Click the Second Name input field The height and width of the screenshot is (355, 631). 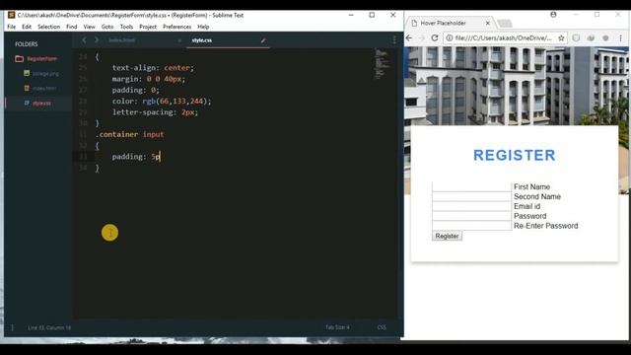pyautogui.click(x=471, y=196)
